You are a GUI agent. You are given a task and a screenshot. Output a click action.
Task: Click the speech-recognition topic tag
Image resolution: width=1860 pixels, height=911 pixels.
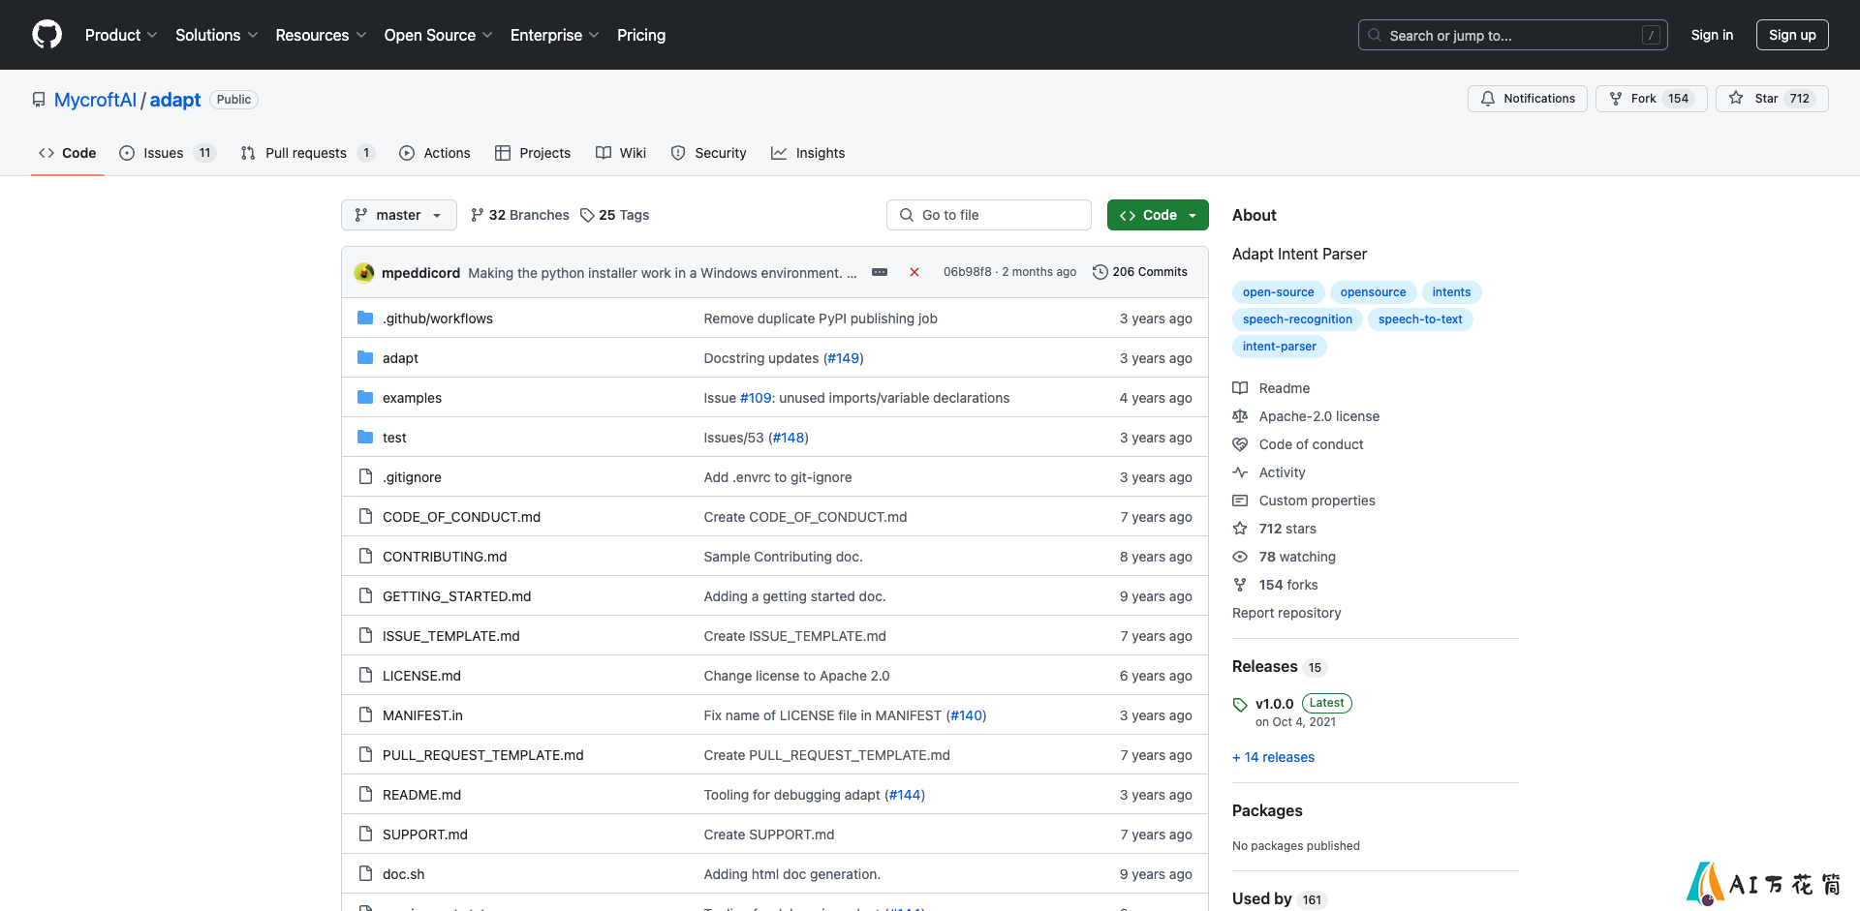[x=1297, y=319]
